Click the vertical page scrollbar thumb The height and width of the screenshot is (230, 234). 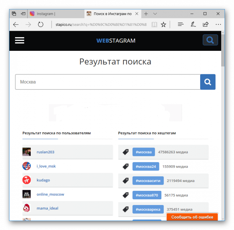(x=223, y=50)
